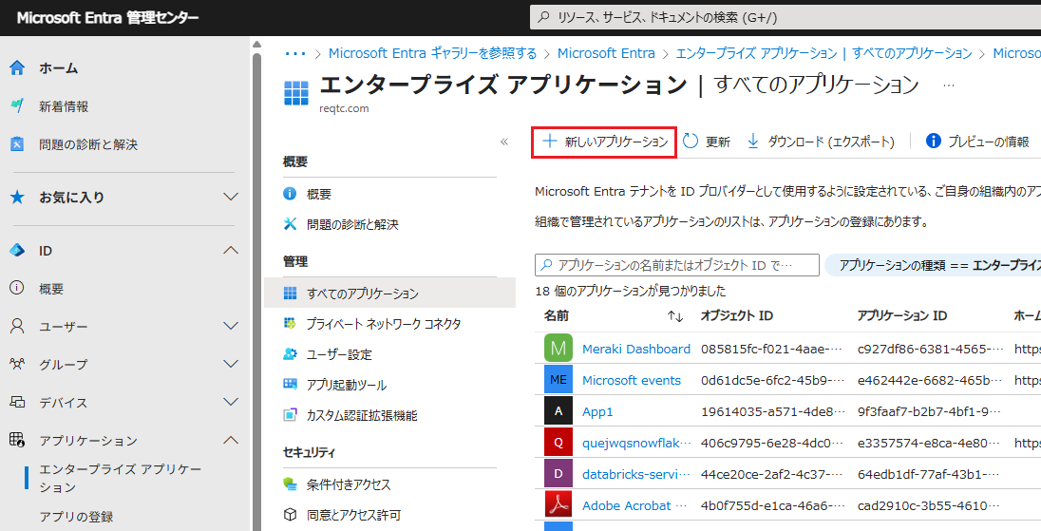Viewport: 1041px width, 531px height.
Task: Open the Microsoft events application link
Action: 632,380
